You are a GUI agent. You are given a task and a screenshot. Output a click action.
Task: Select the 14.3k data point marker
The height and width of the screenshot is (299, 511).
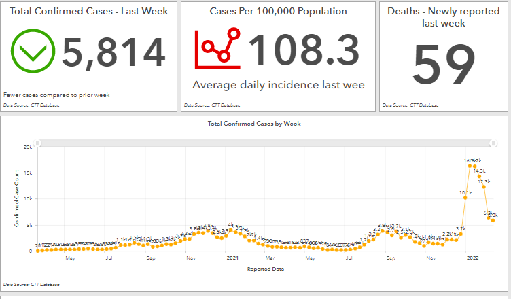click(x=480, y=177)
